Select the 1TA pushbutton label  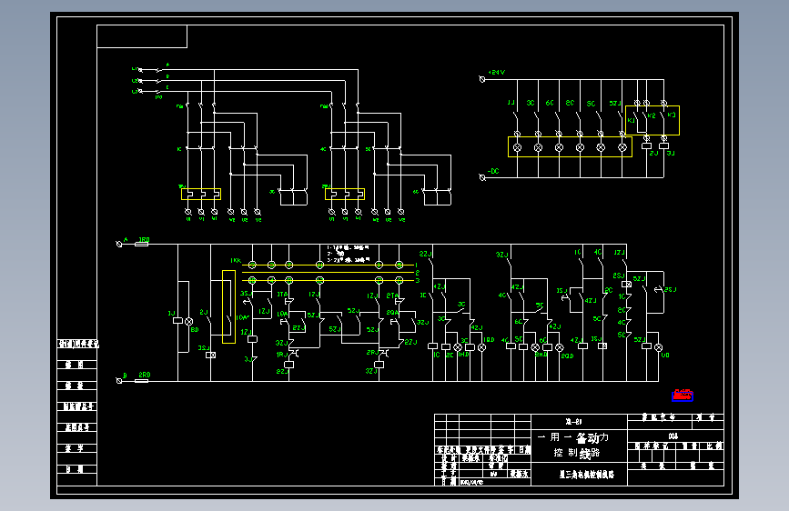pos(282,295)
